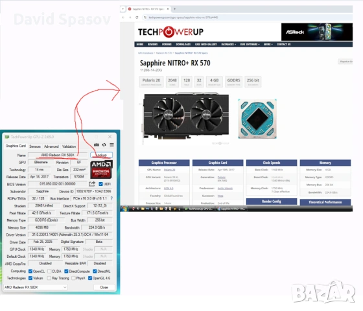Screen dimensions: 363x311
Task: Click the GPU Database breadcrumb link
Action: click(146, 53)
